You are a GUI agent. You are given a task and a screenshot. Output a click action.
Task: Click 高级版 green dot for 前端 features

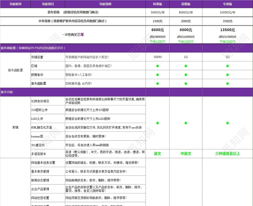[x=186, y=123]
